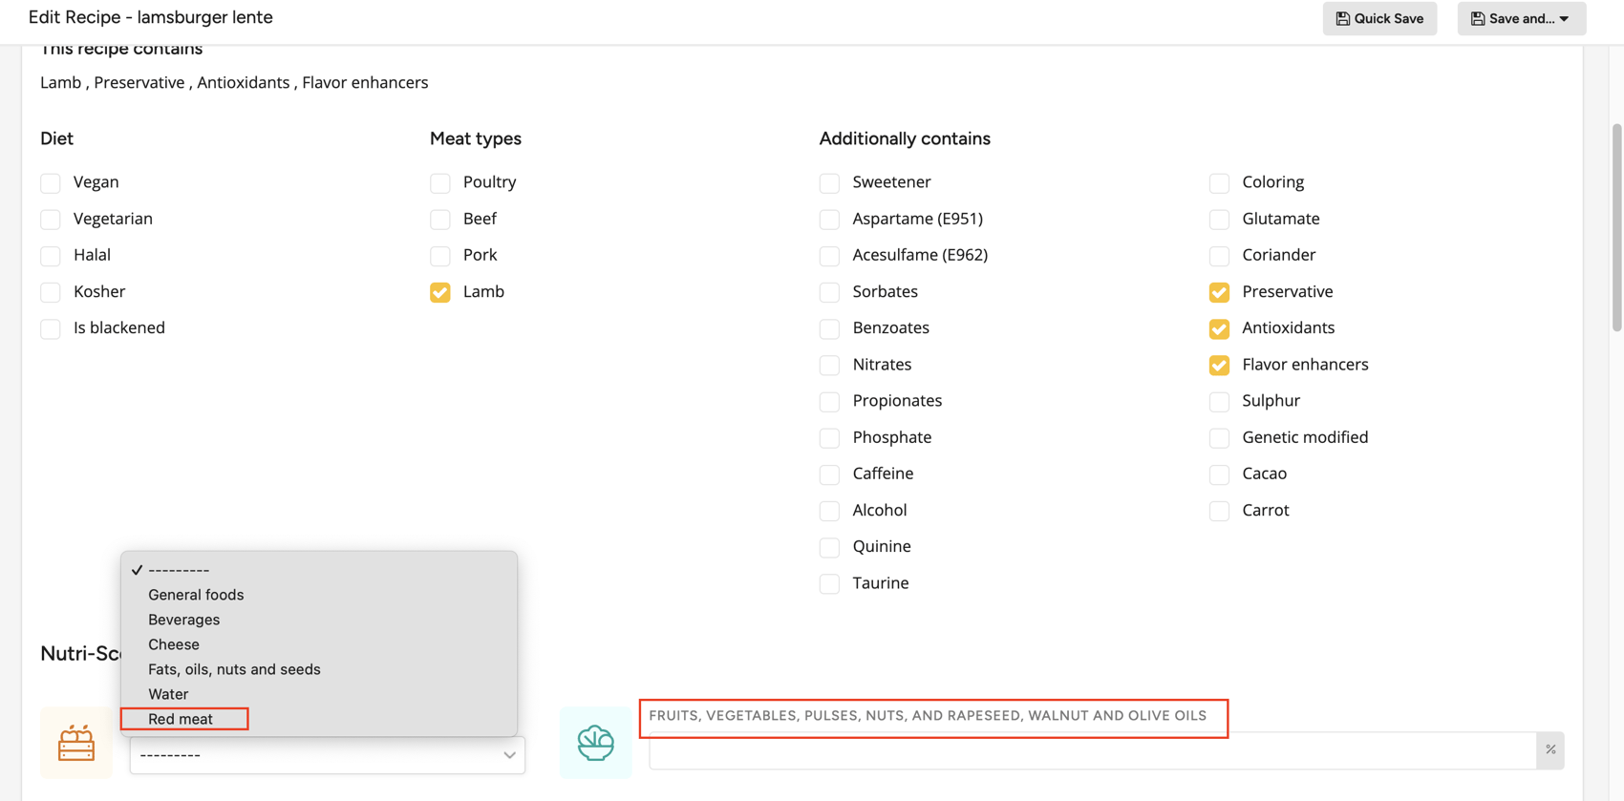Click the food category basket icon
This screenshot has width=1624, height=801.
pyautogui.click(x=76, y=743)
